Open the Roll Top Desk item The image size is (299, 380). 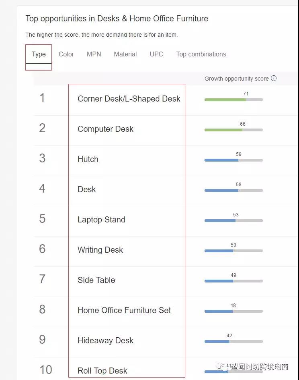102,371
